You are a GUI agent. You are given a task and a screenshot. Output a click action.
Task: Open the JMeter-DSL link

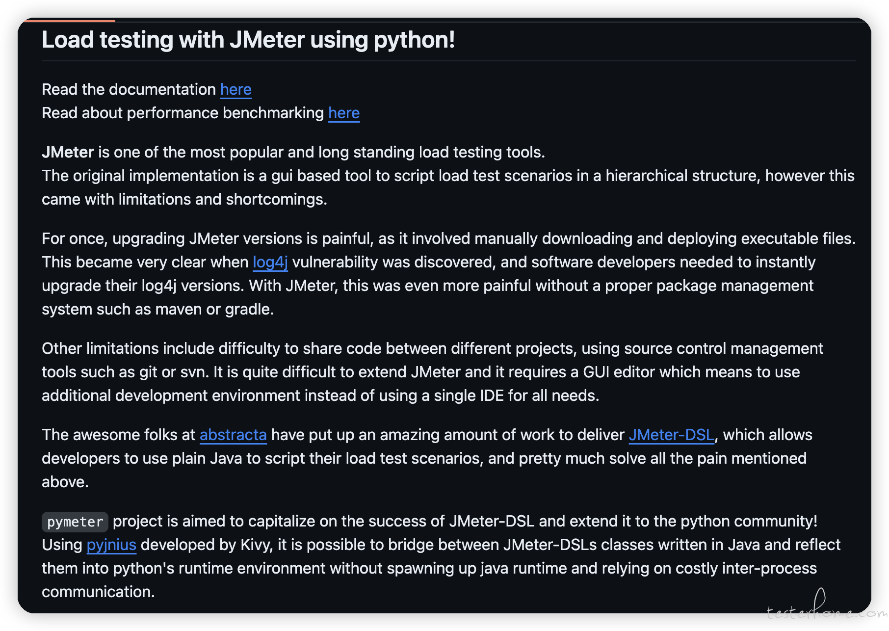click(671, 435)
